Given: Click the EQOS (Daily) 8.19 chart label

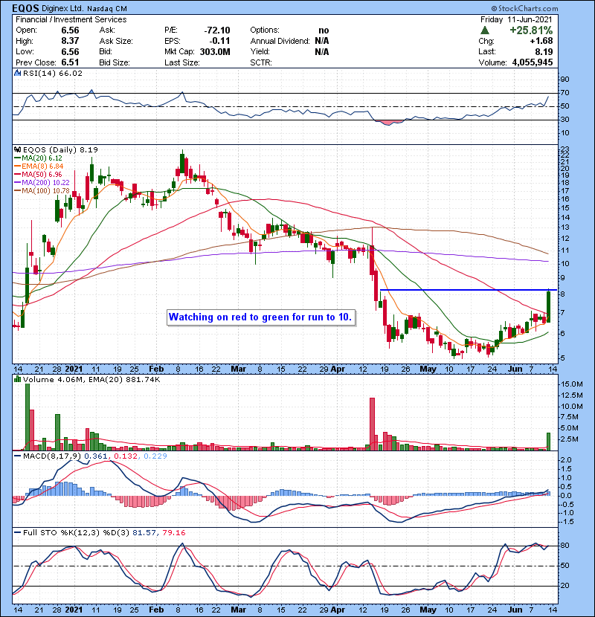Looking at the screenshot, I should click(60, 149).
